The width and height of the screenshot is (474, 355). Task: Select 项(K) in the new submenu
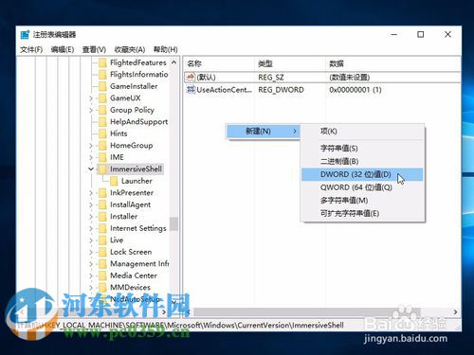click(362, 132)
